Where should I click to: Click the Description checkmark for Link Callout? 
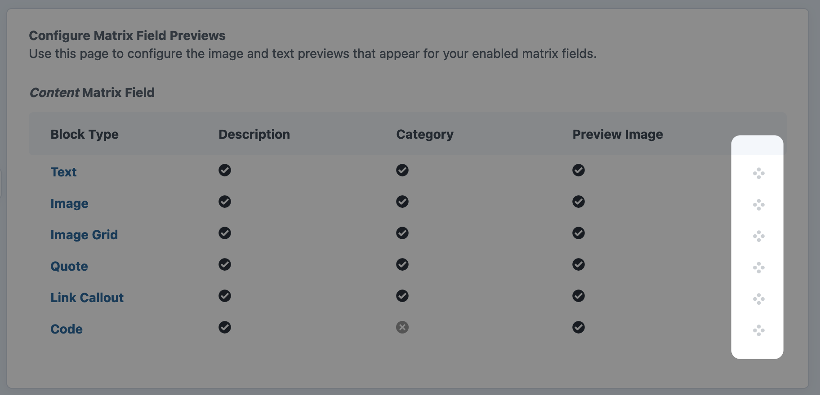[x=225, y=296]
